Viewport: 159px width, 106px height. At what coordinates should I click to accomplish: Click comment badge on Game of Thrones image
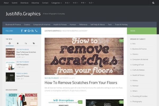click(121, 102)
